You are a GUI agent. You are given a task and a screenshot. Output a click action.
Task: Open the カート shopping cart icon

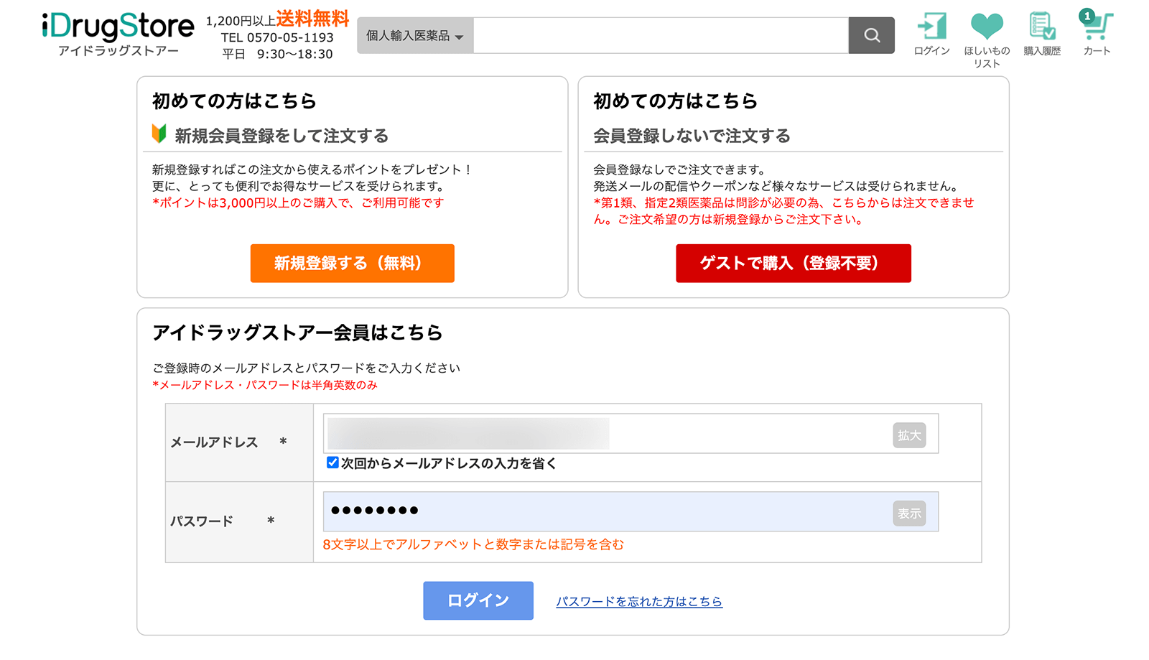point(1097,34)
